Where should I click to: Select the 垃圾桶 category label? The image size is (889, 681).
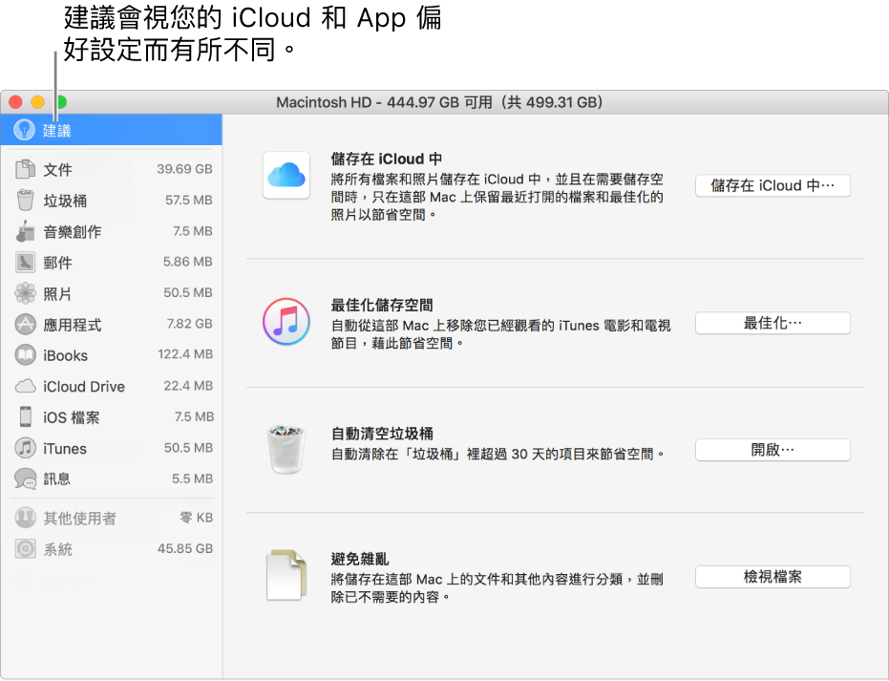pos(65,201)
